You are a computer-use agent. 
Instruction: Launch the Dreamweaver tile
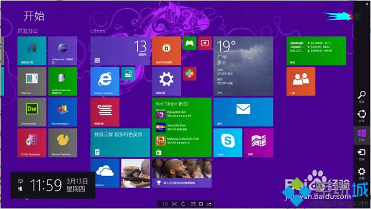[x=32, y=112]
